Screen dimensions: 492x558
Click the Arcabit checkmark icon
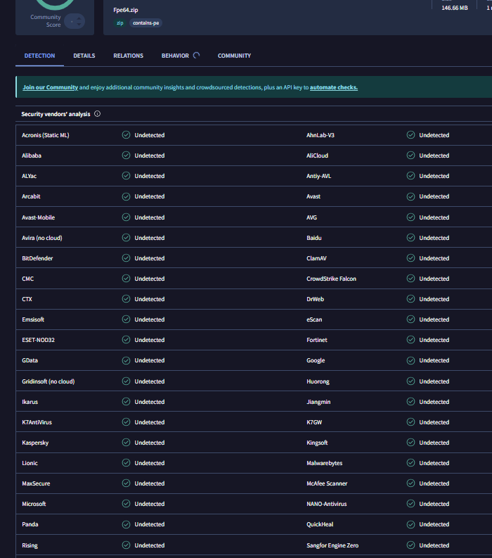click(127, 196)
